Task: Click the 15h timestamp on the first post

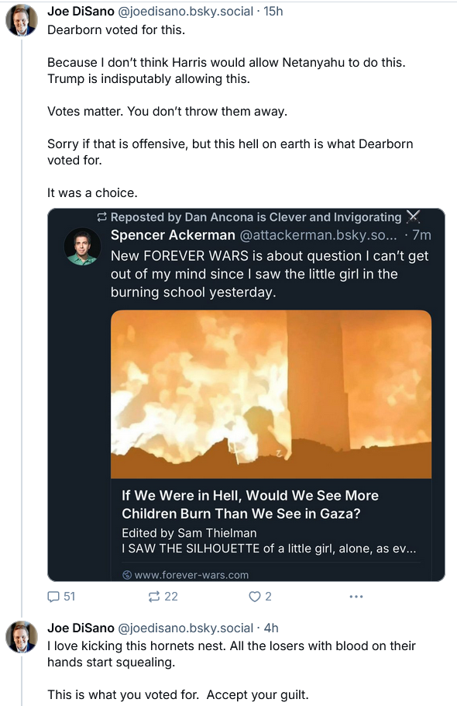Action: [273, 11]
